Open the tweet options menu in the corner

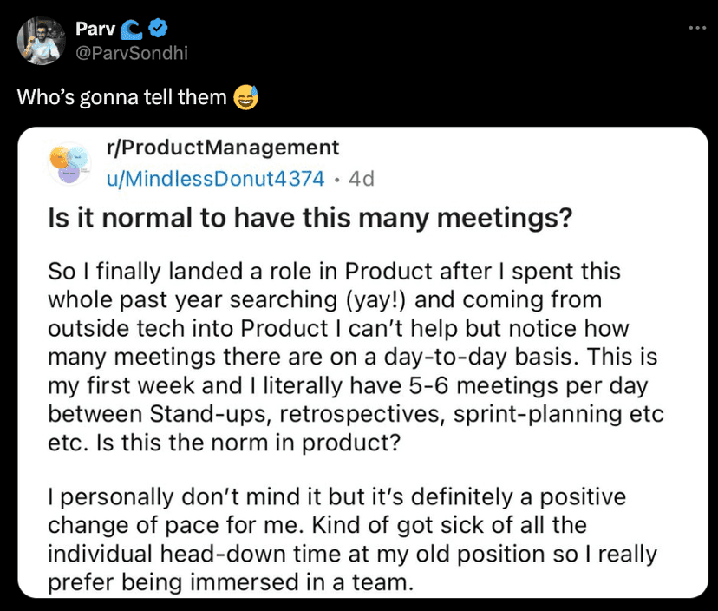point(697,28)
